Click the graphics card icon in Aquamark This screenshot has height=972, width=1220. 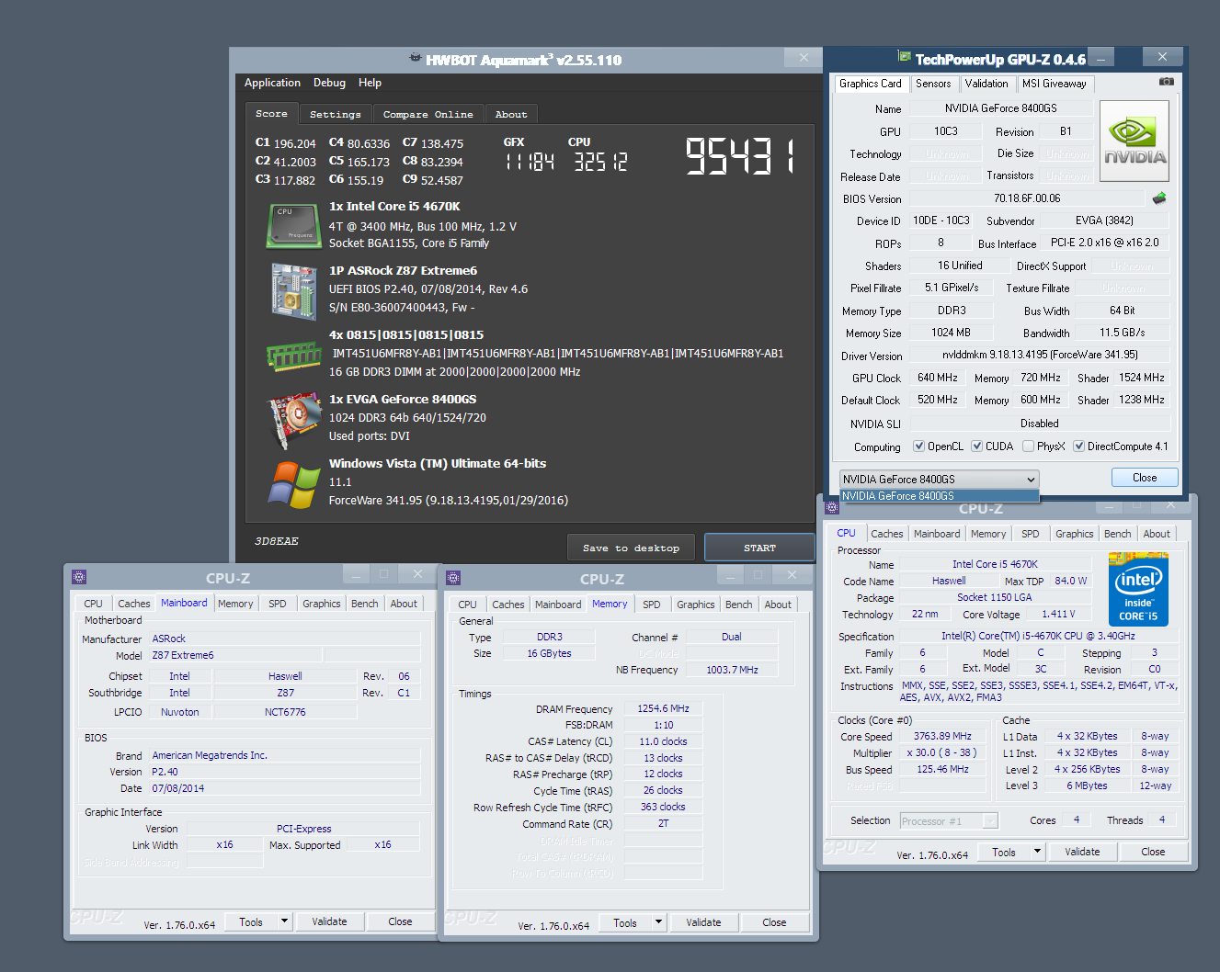293,422
